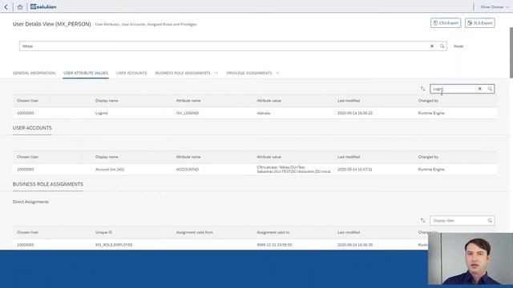Export data with XLS Export button
This screenshot has width=513, height=288.
[x=479, y=23]
